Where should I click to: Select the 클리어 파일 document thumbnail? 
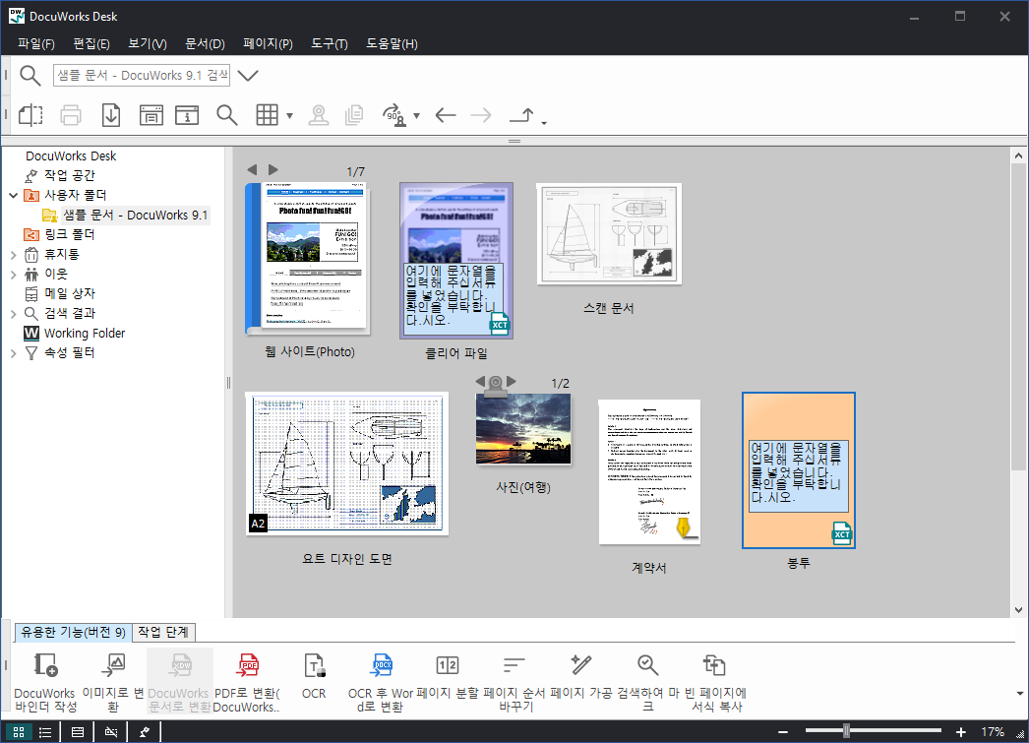(x=456, y=261)
